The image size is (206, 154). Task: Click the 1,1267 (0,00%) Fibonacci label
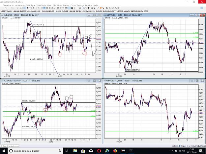point(36,59)
